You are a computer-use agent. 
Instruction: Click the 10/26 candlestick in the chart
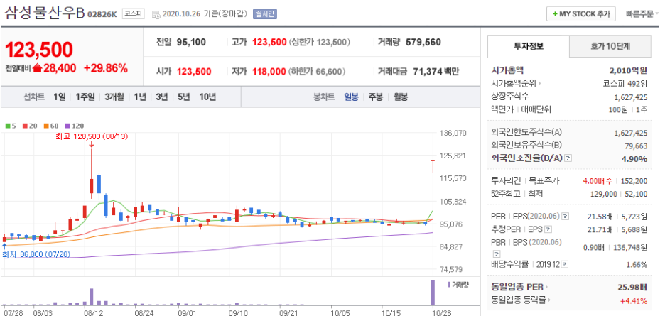tap(433, 166)
